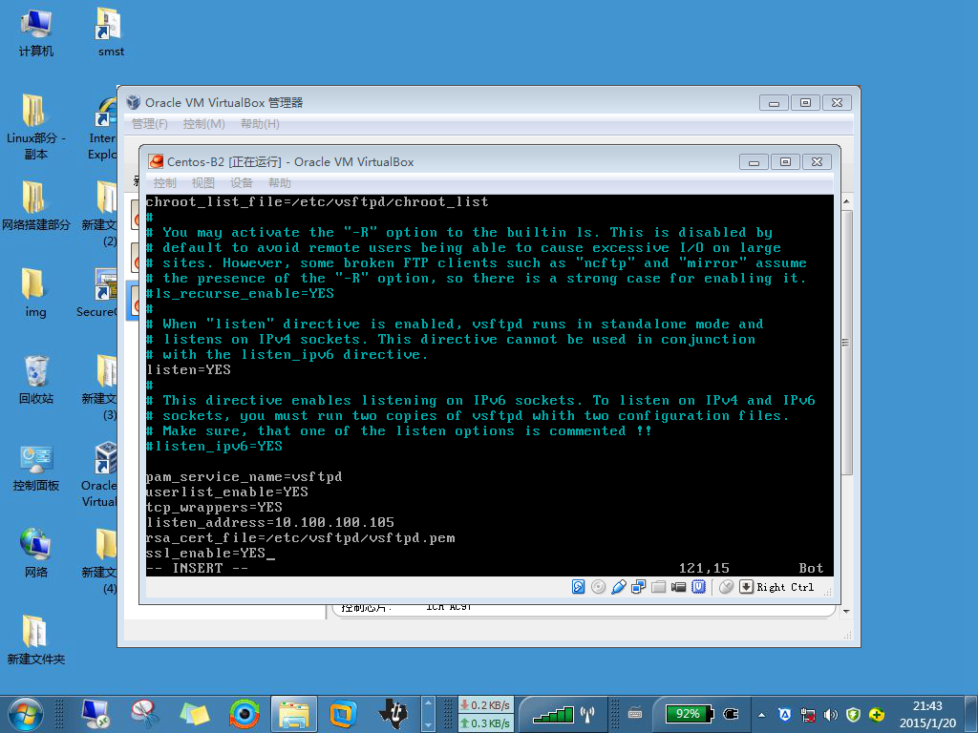Open the 控制 menu in Centos-B2 window

[164, 183]
